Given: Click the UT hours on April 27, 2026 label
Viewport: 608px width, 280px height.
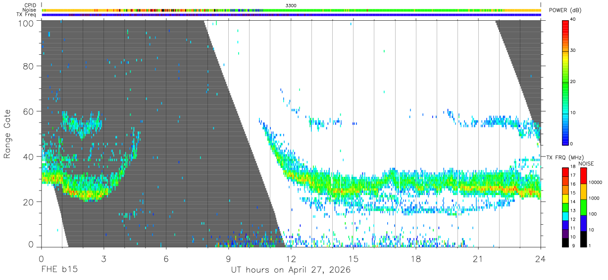Looking at the screenshot, I should (291, 270).
